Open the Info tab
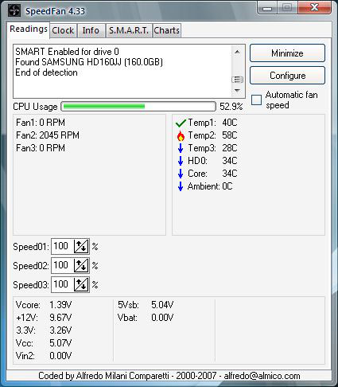The height and width of the screenshot is (387, 338). [91, 30]
